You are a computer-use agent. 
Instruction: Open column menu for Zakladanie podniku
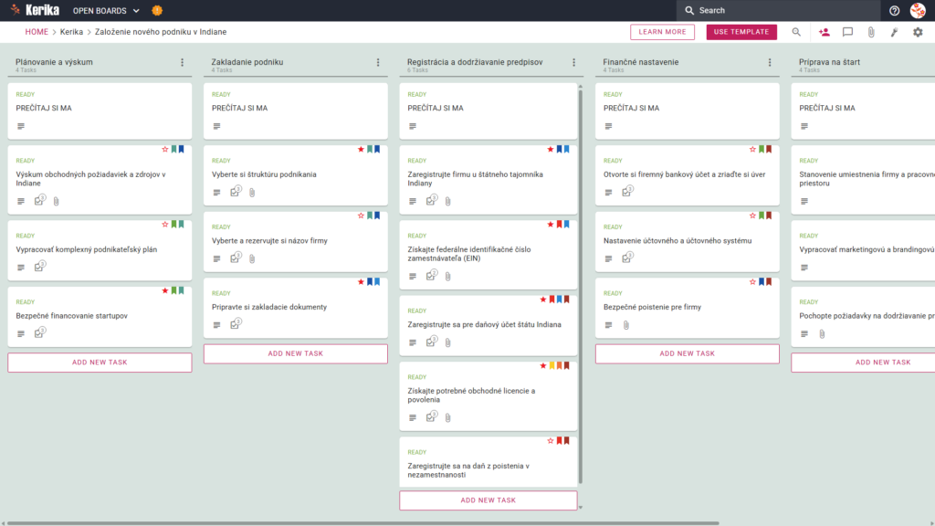pos(378,62)
